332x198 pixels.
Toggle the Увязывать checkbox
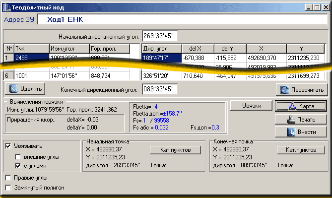coord(8,146)
